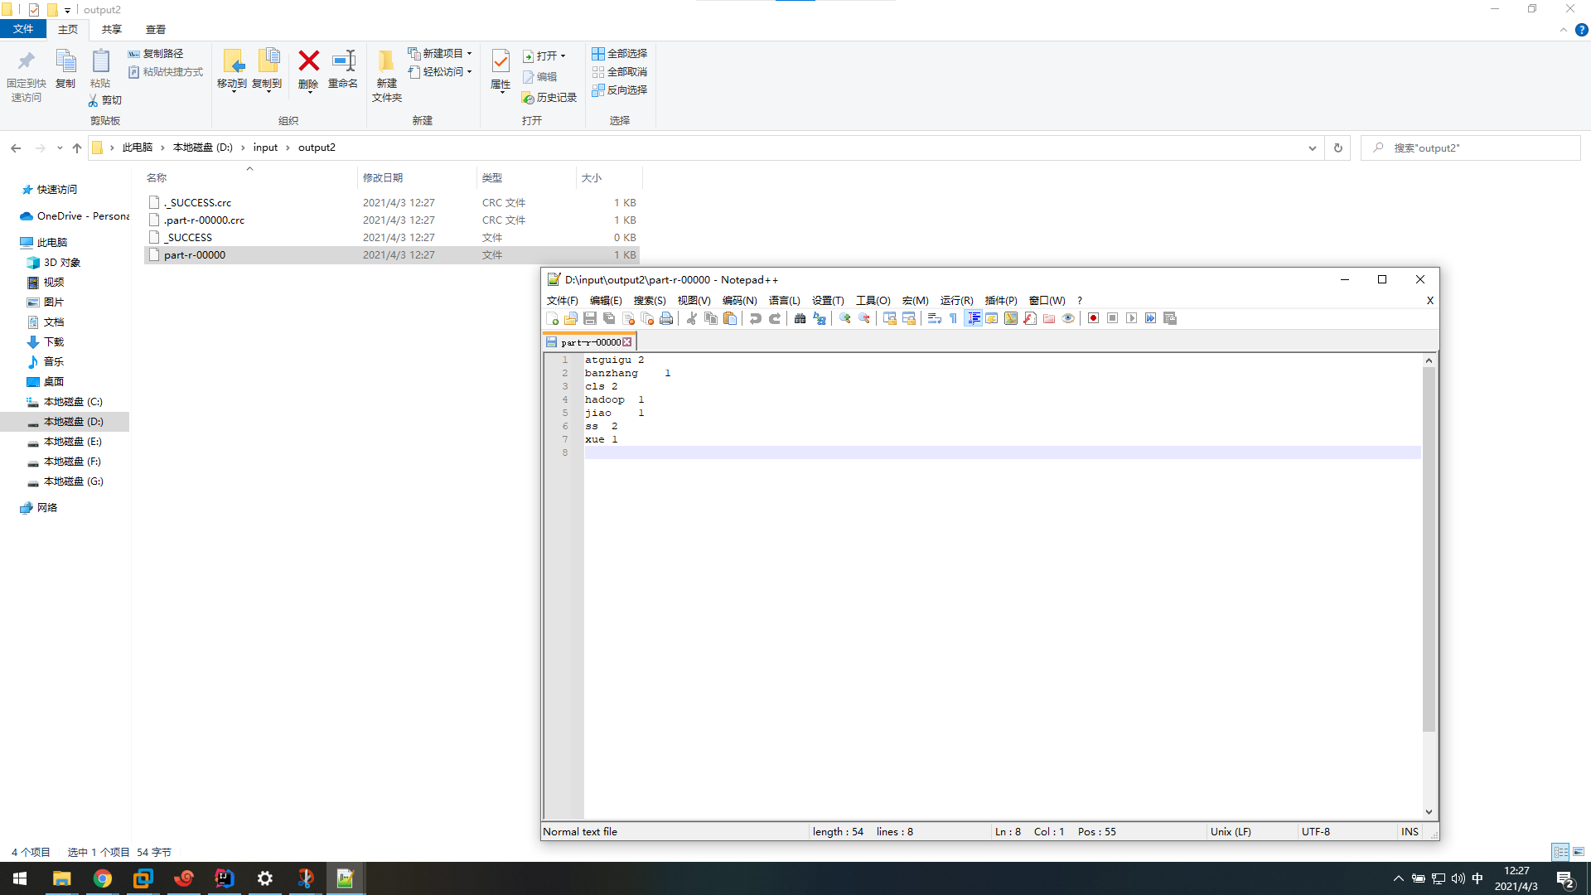
Task: Start macro recording red dot icon
Action: pyautogui.click(x=1094, y=318)
